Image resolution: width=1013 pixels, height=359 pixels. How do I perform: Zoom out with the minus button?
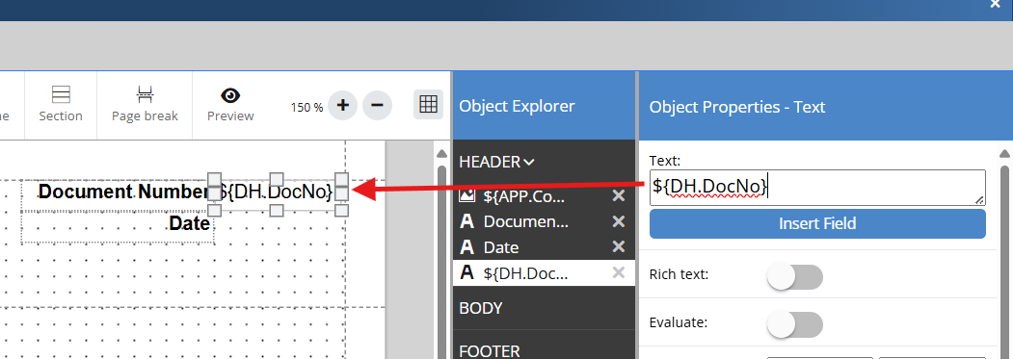coord(377,105)
